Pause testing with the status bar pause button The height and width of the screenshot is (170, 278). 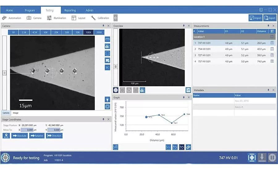pyautogui.click(x=272, y=157)
